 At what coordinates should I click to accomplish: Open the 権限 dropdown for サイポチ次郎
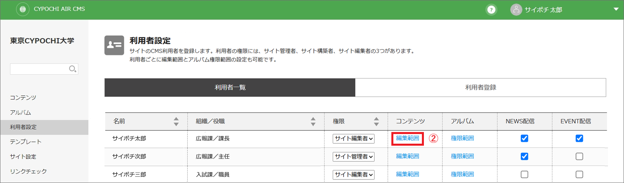[354, 157]
